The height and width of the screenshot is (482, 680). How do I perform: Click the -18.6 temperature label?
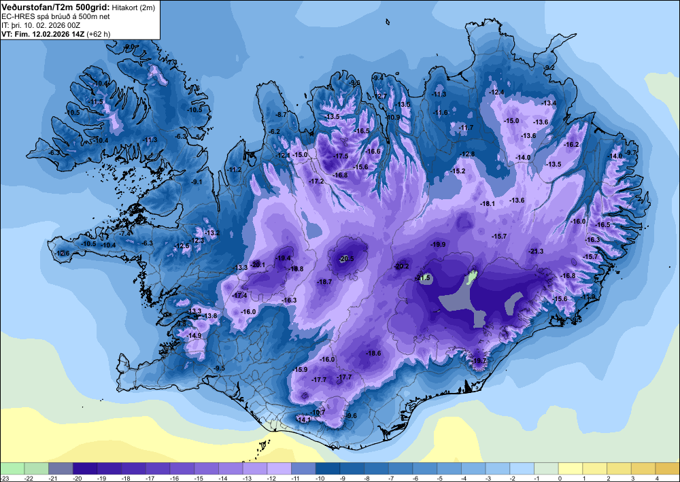373,354
